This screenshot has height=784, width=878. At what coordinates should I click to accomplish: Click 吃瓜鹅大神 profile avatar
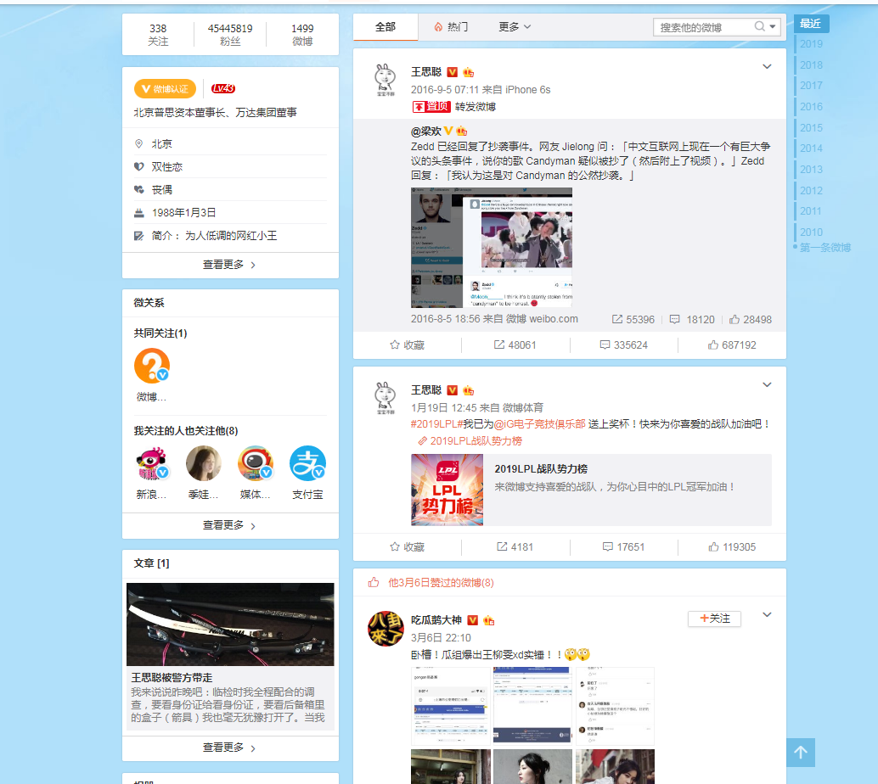386,629
